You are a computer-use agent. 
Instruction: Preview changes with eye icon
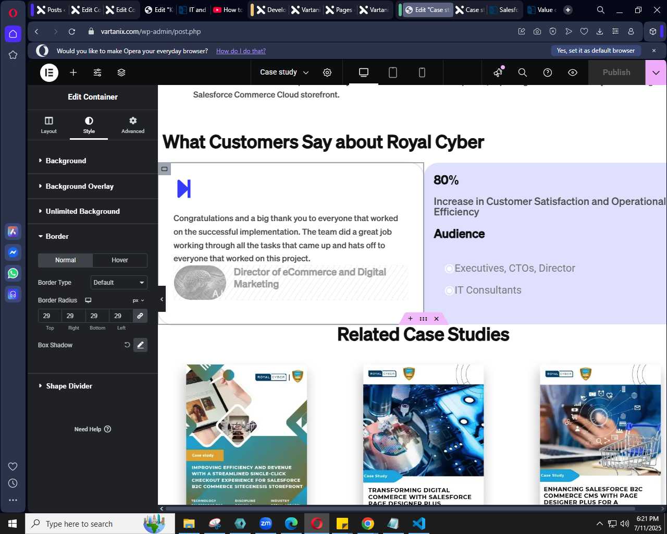pos(573,72)
